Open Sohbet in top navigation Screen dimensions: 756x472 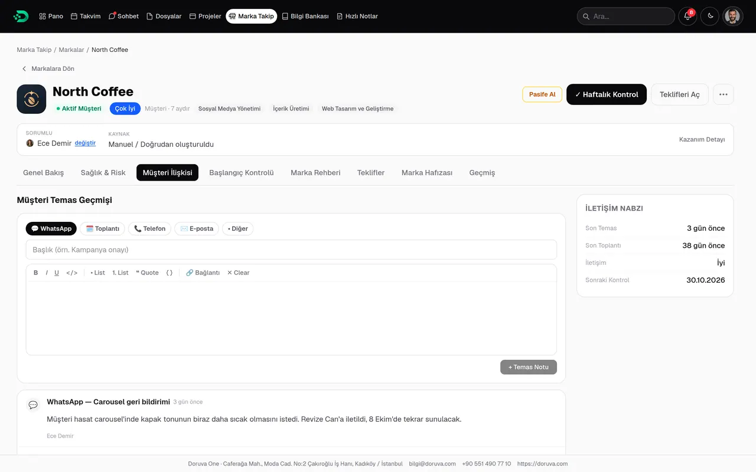click(x=123, y=17)
